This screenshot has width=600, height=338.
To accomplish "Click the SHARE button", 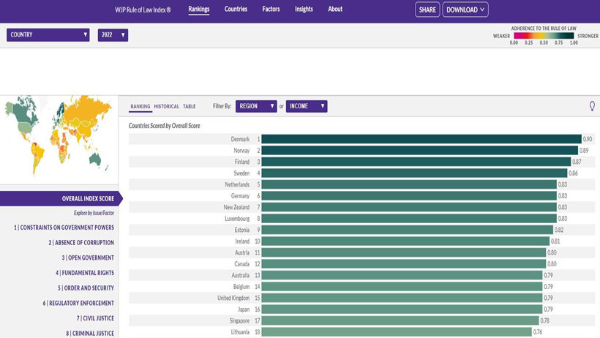I will (x=427, y=10).
